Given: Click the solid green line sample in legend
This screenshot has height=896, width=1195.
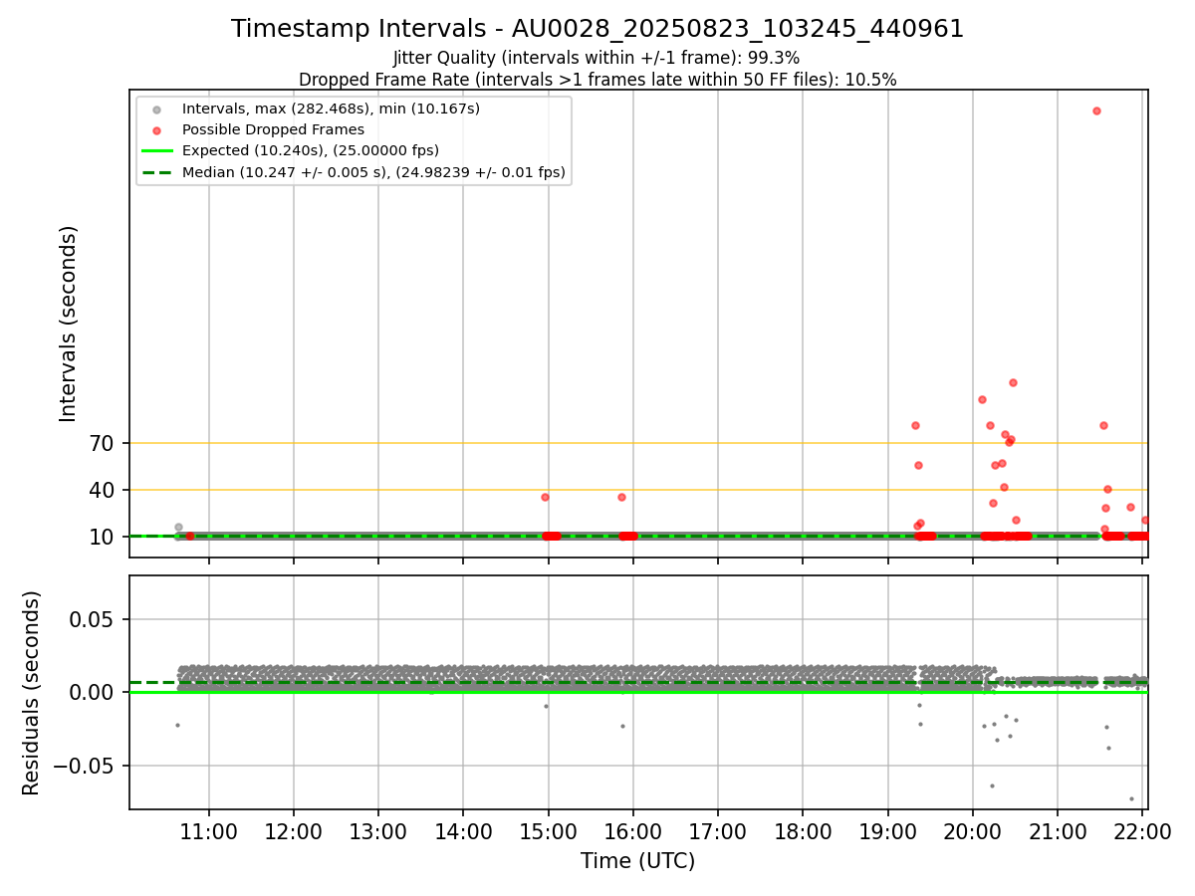Looking at the screenshot, I should [x=156, y=151].
